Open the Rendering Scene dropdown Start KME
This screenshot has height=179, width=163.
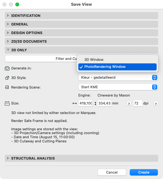pyautogui.click(x=118, y=87)
